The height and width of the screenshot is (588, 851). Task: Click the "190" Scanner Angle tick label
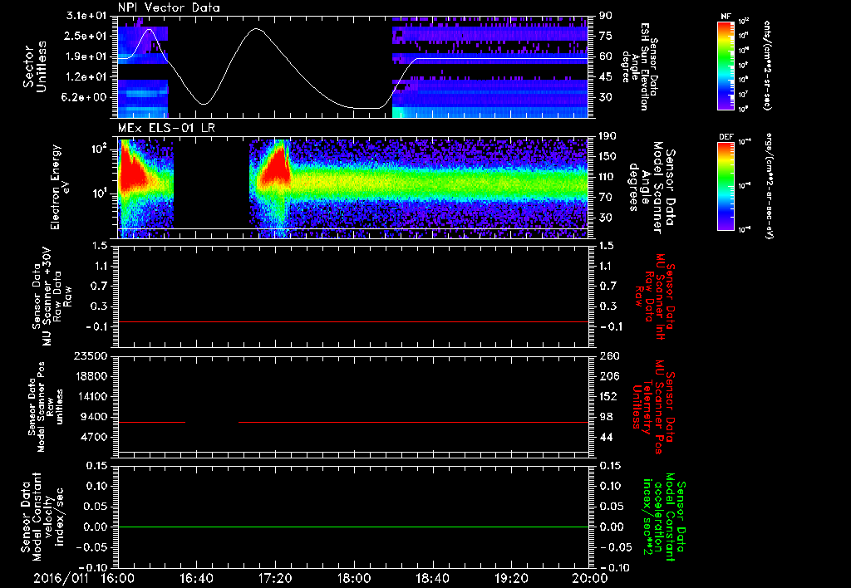click(x=608, y=136)
